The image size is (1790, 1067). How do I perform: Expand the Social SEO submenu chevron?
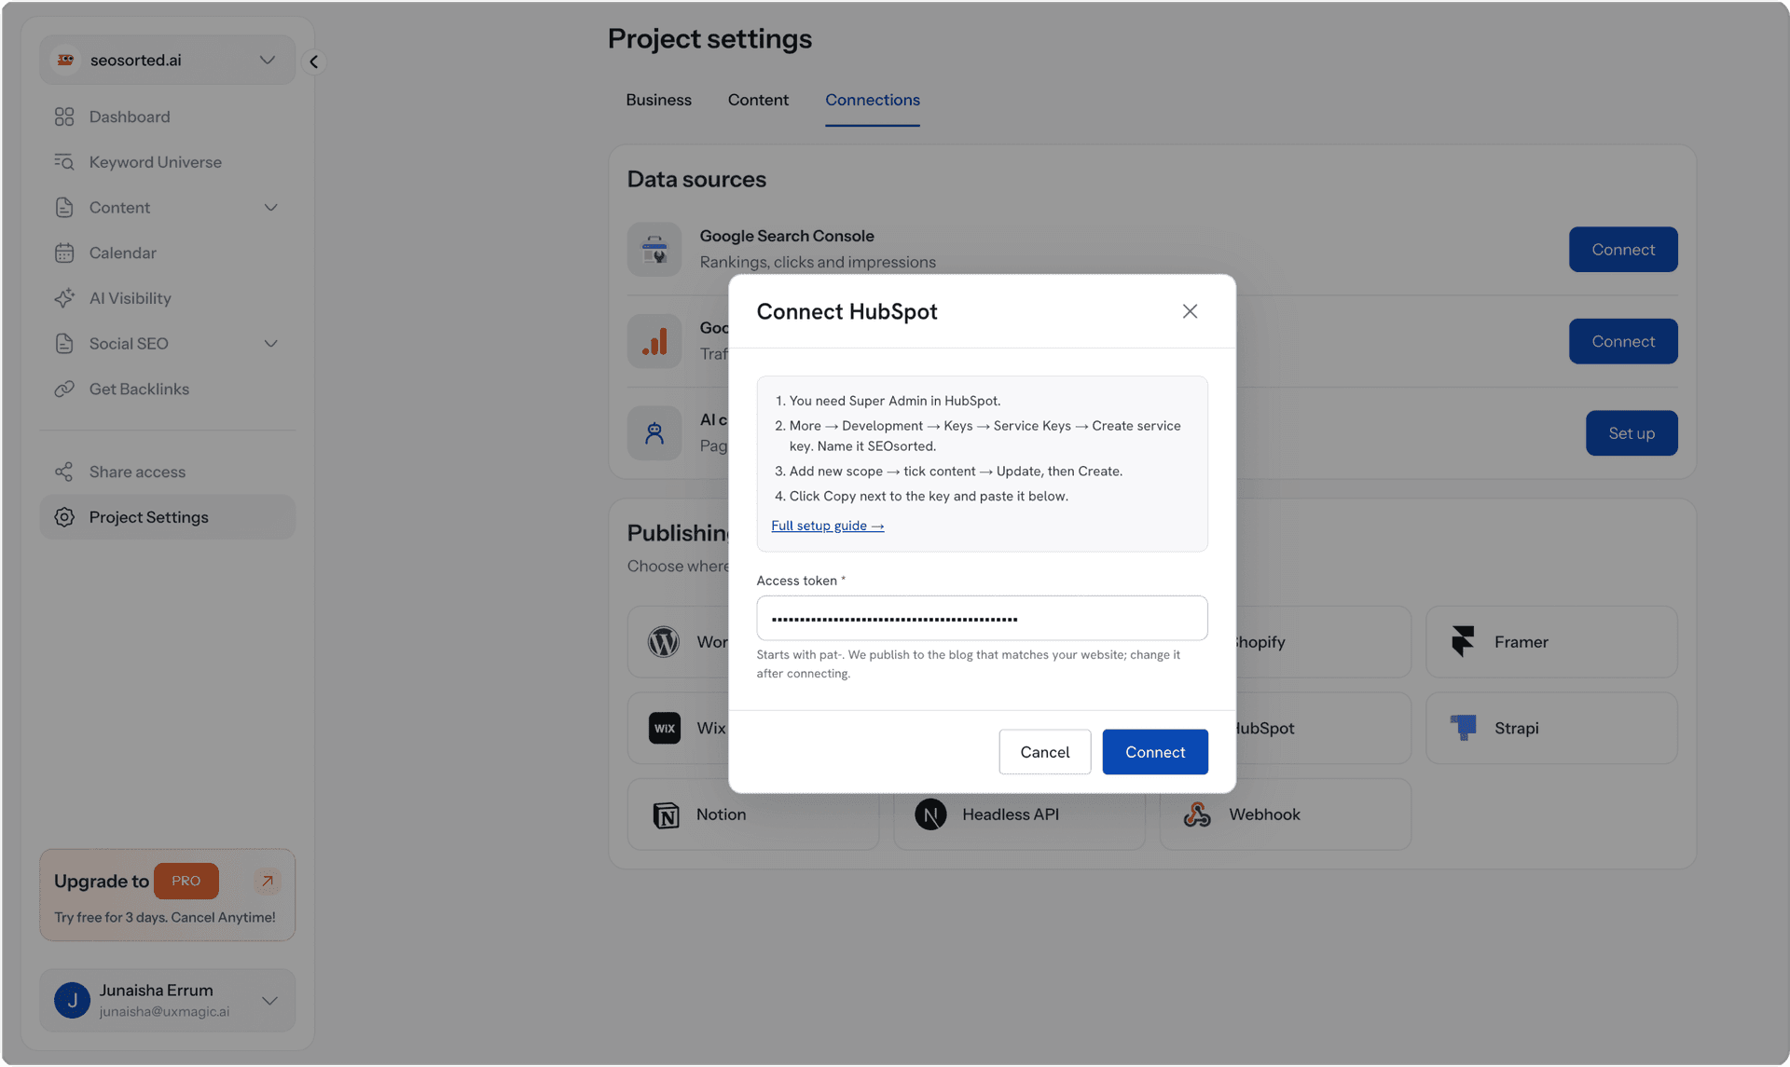point(270,344)
